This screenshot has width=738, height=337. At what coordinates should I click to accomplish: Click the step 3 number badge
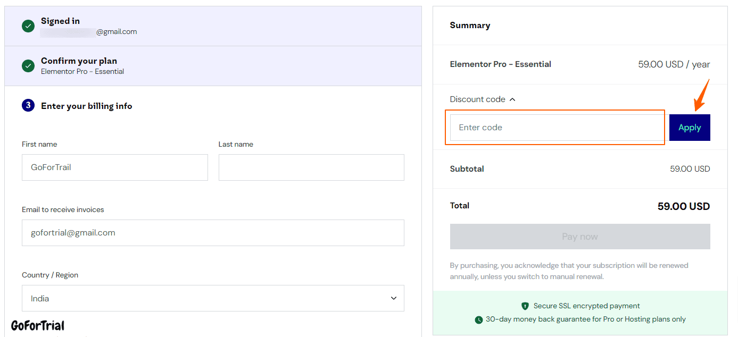click(x=28, y=106)
